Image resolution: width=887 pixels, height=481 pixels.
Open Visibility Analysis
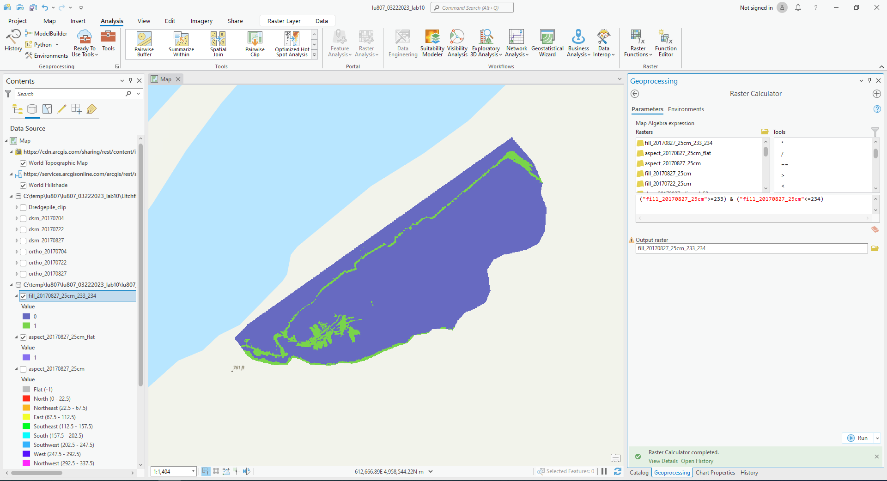(x=457, y=43)
